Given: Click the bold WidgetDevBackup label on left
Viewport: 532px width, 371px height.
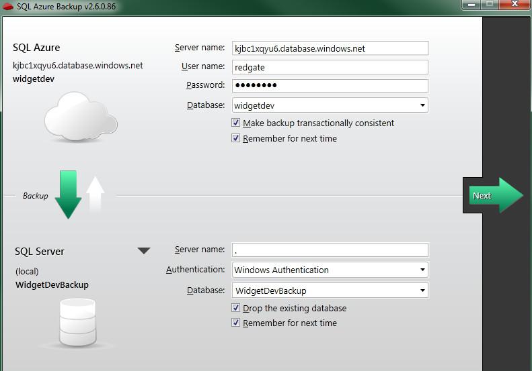Looking at the screenshot, I should tap(52, 284).
